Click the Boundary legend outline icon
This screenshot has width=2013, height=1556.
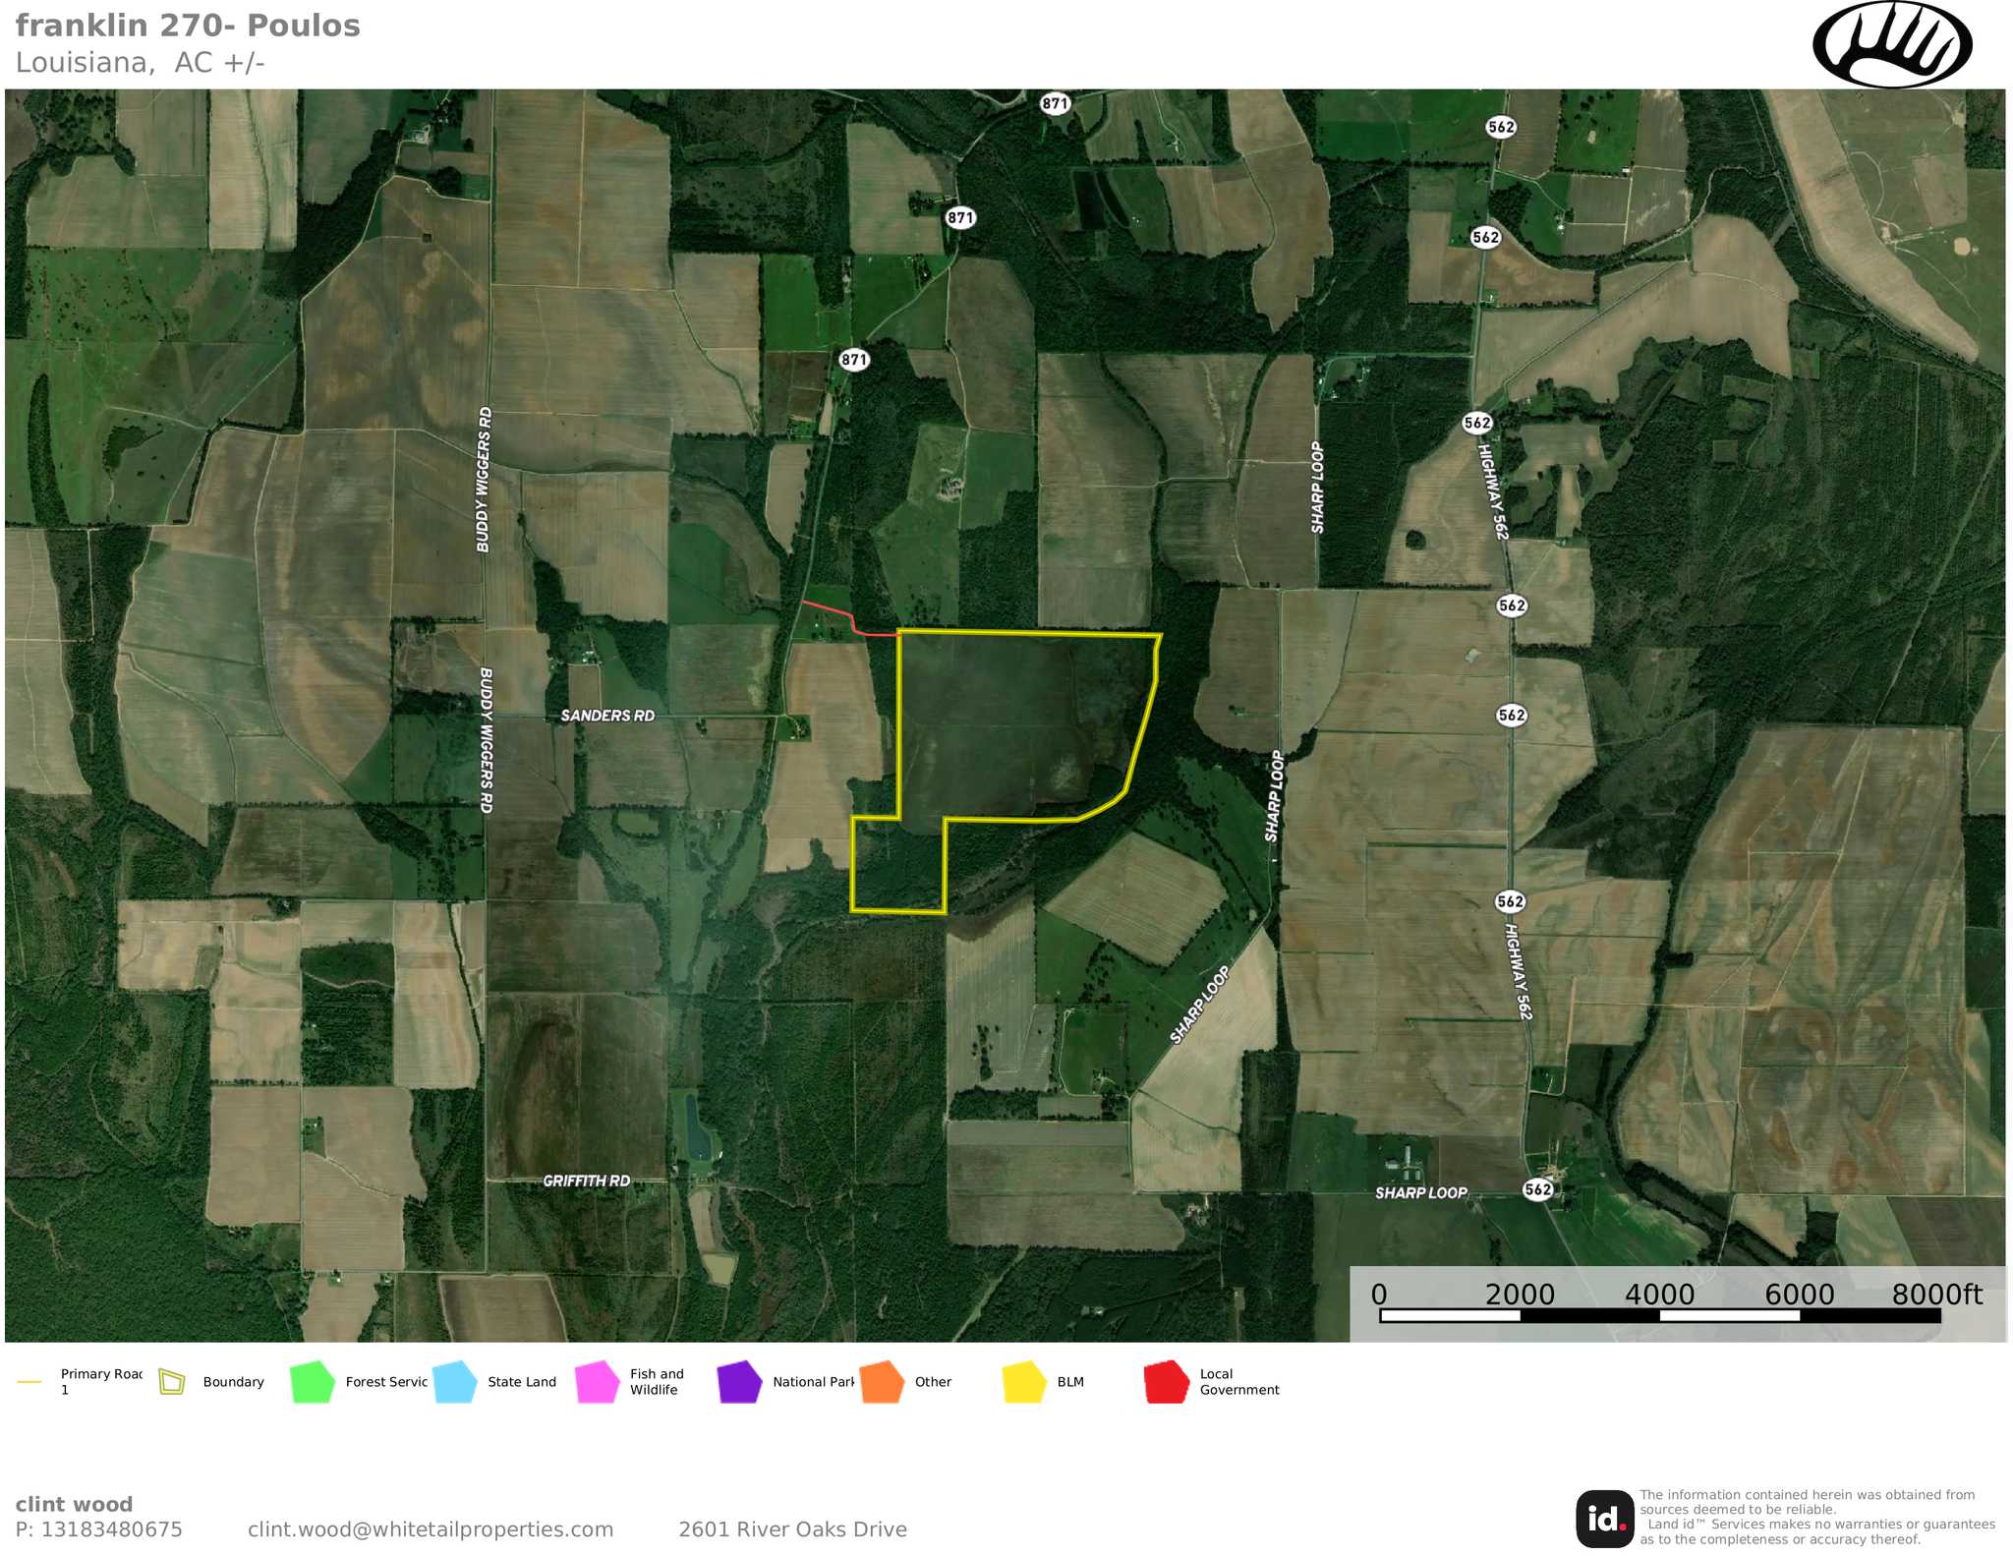tap(172, 1381)
